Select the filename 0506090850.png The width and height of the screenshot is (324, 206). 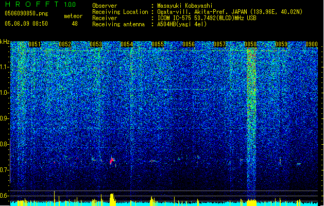pyautogui.click(x=26, y=14)
